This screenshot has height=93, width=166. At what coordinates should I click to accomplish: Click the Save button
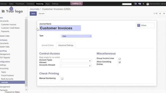[33, 14]
